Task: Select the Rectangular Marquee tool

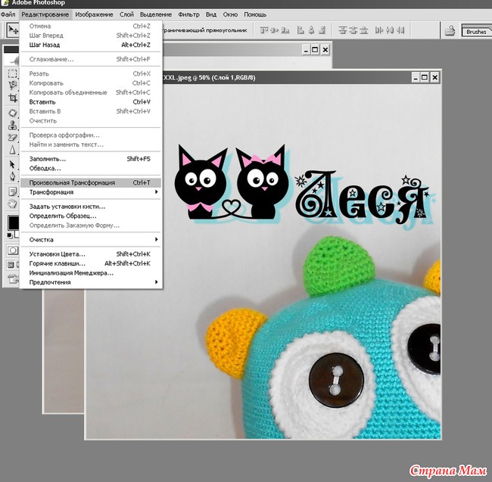Action: click(x=12, y=73)
